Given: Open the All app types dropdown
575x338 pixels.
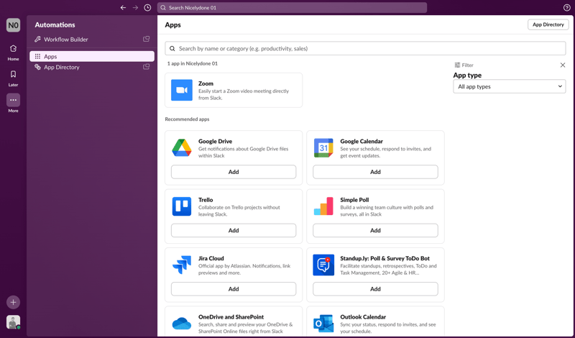Looking at the screenshot, I should click(x=510, y=86).
